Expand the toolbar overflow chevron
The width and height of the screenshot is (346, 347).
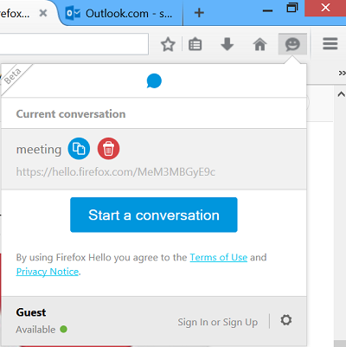point(342,74)
